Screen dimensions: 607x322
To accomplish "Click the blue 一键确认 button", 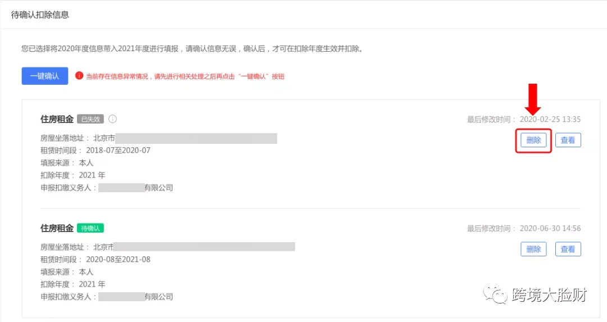I will click(45, 76).
